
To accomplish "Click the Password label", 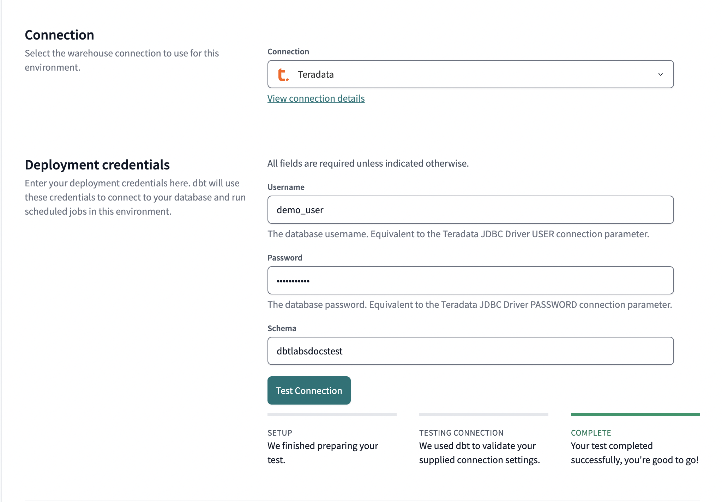I will click(x=285, y=257).
